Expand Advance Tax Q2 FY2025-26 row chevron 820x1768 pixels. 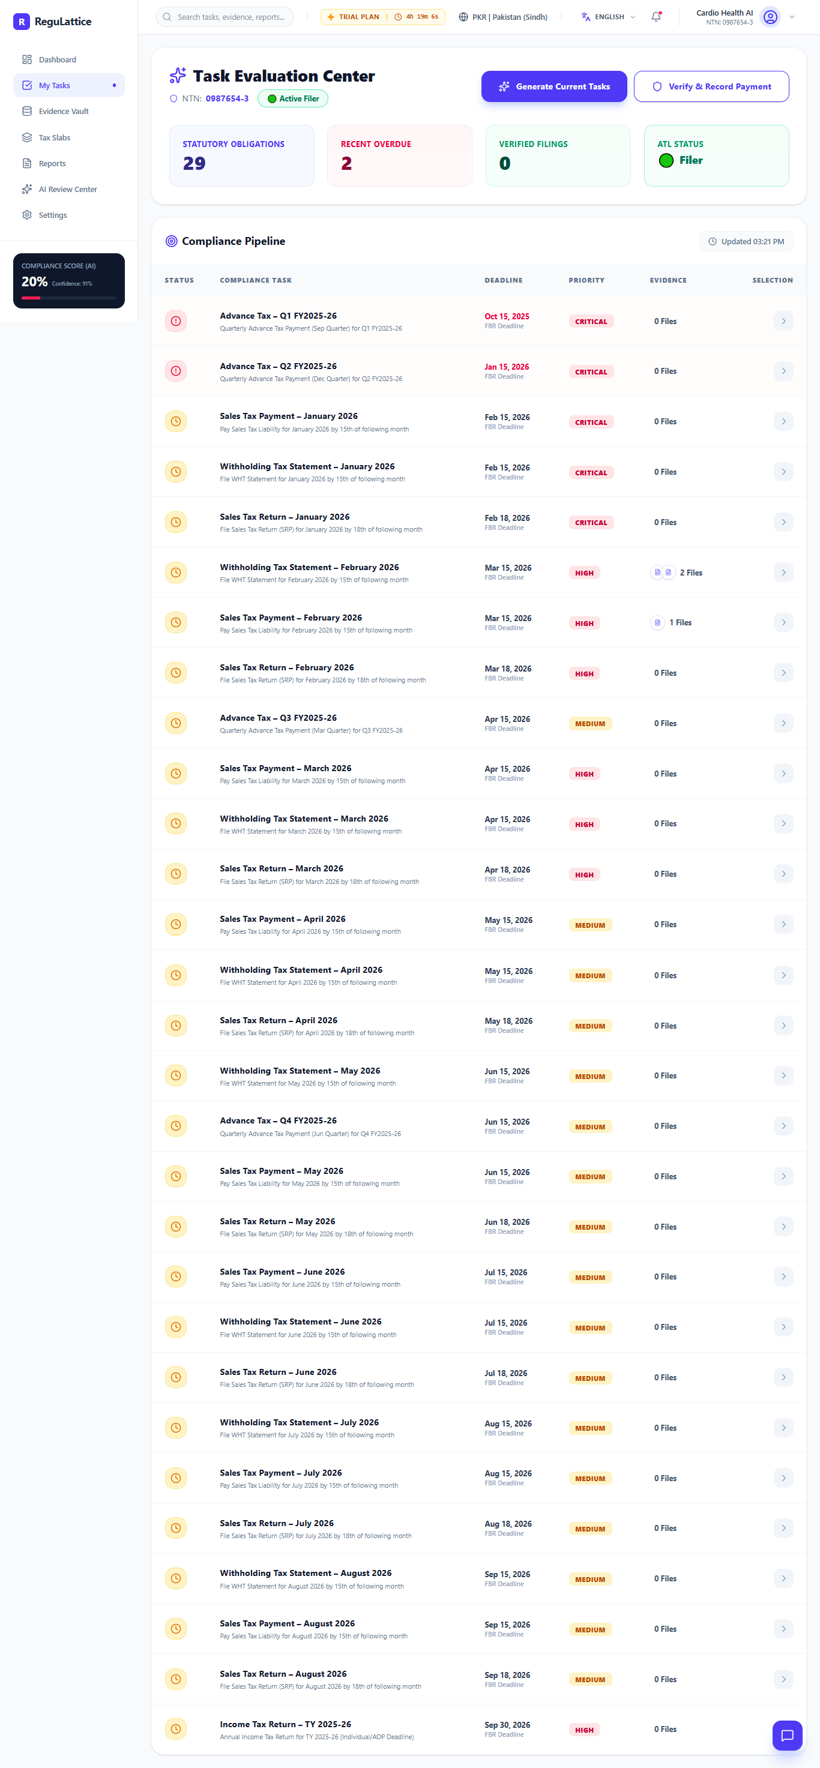coord(783,371)
